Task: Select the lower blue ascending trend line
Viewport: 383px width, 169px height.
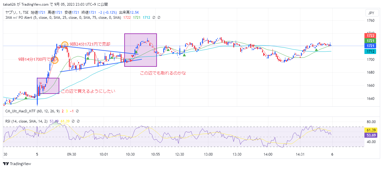Action: click(x=99, y=66)
